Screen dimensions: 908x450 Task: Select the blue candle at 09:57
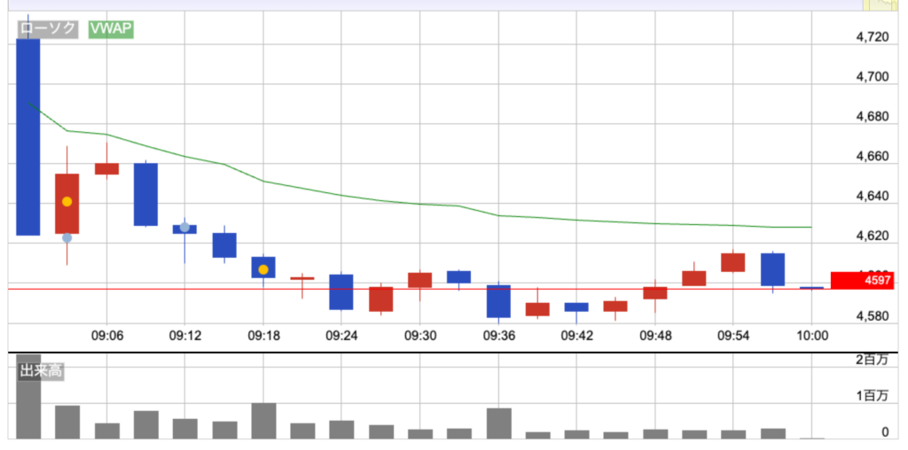tap(772, 269)
